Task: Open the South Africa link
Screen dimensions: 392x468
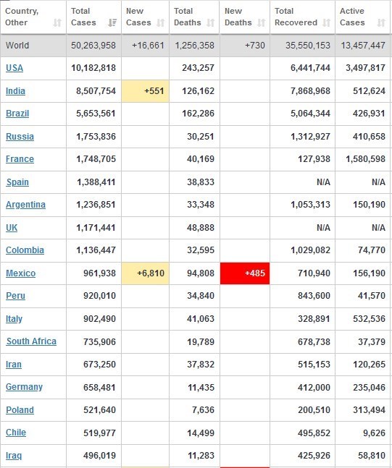Action: pos(31,341)
